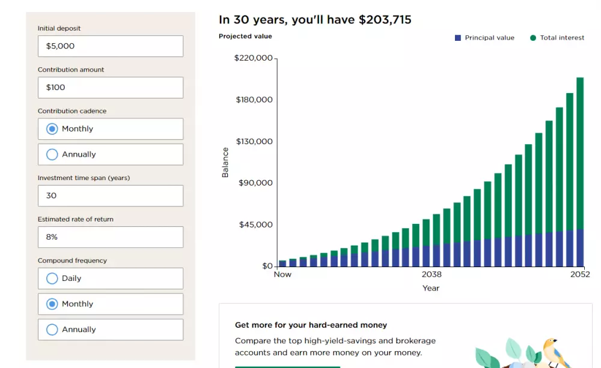Screen dimensions: 601x368
Task: Click the Initial deposit input field
Action: point(110,46)
